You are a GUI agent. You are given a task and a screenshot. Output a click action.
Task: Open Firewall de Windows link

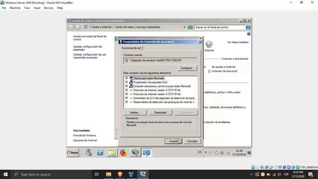[x=84, y=135]
